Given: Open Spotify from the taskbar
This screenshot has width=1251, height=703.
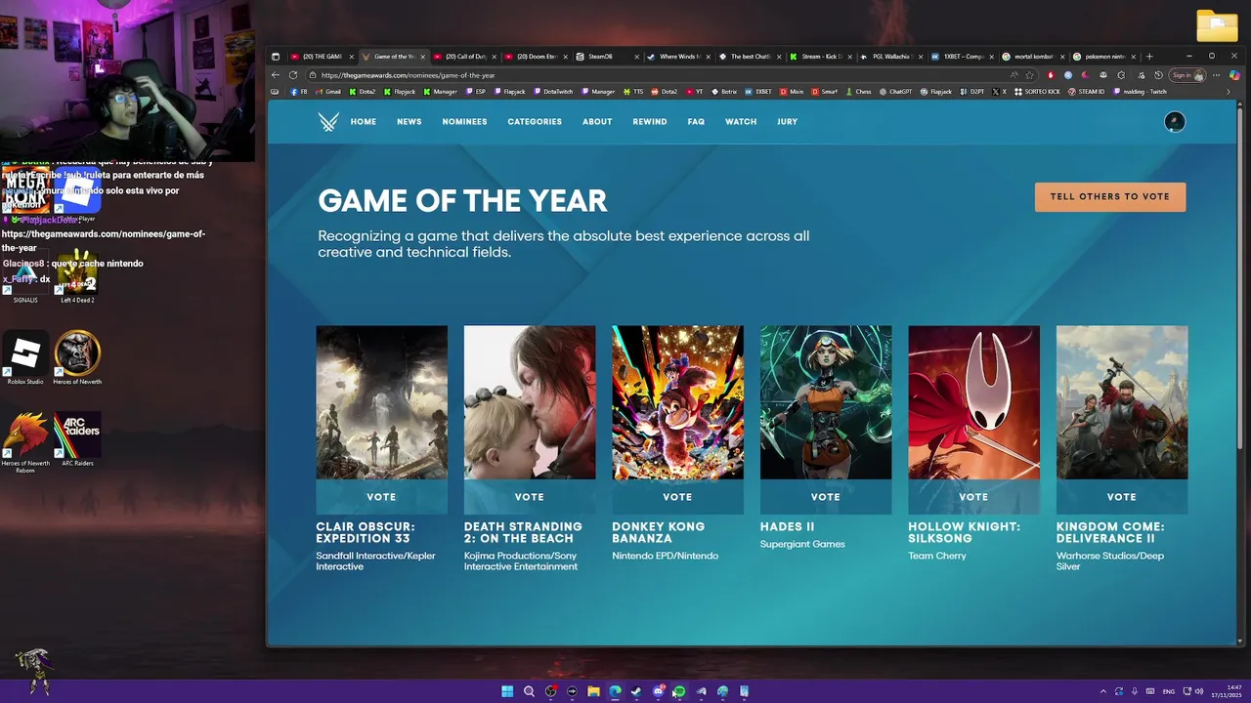Looking at the screenshot, I should point(679,691).
